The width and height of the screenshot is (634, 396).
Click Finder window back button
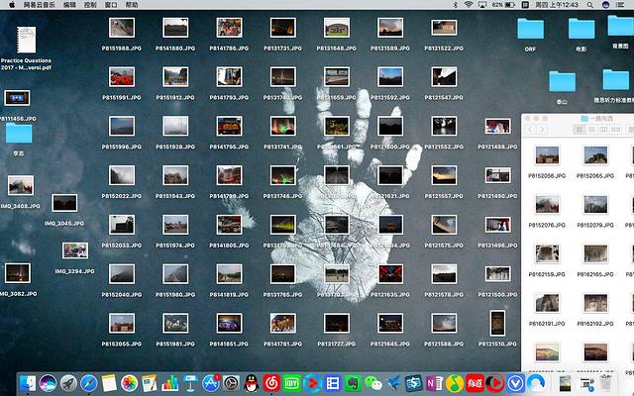(x=530, y=130)
